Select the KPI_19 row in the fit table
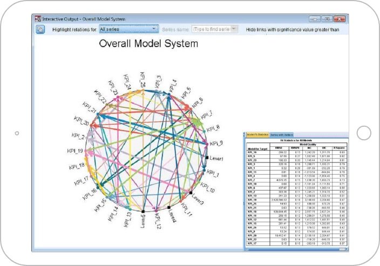Image resolution: width=380 pixels, height=266 pixels. pyautogui.click(x=297, y=200)
